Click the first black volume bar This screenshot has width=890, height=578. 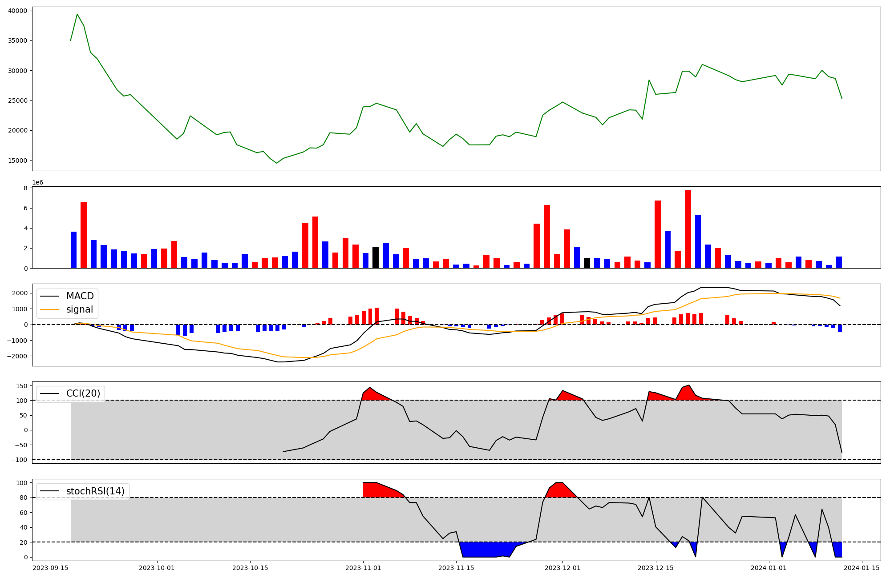point(376,257)
